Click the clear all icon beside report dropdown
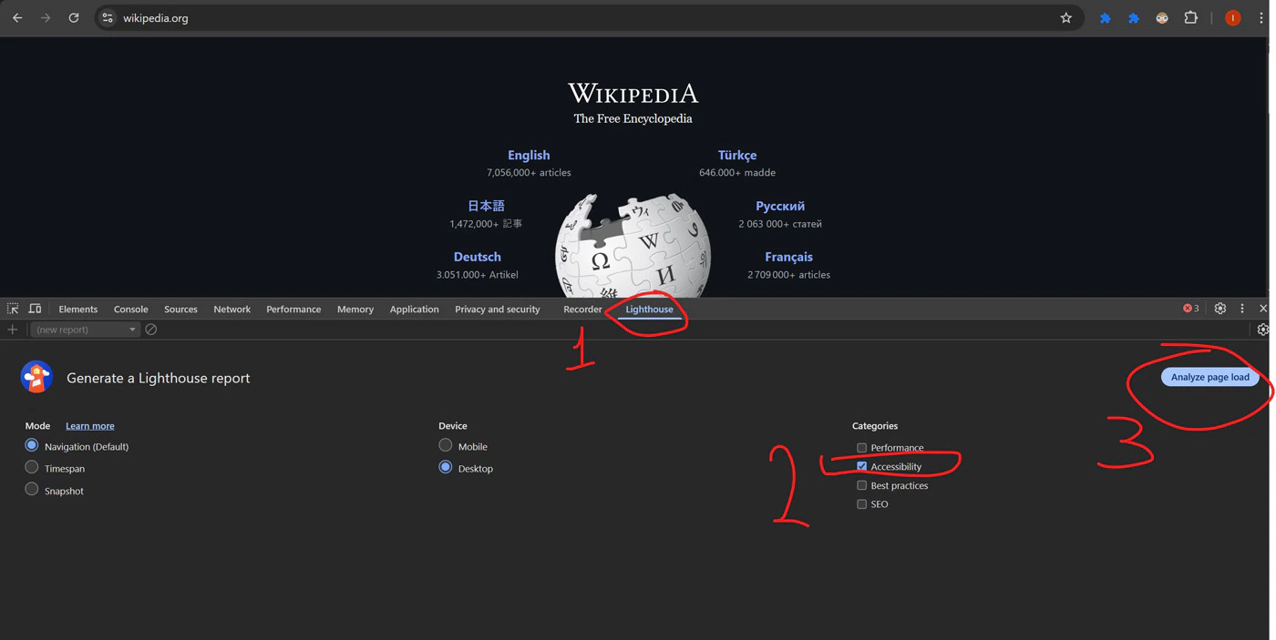 pyautogui.click(x=151, y=330)
